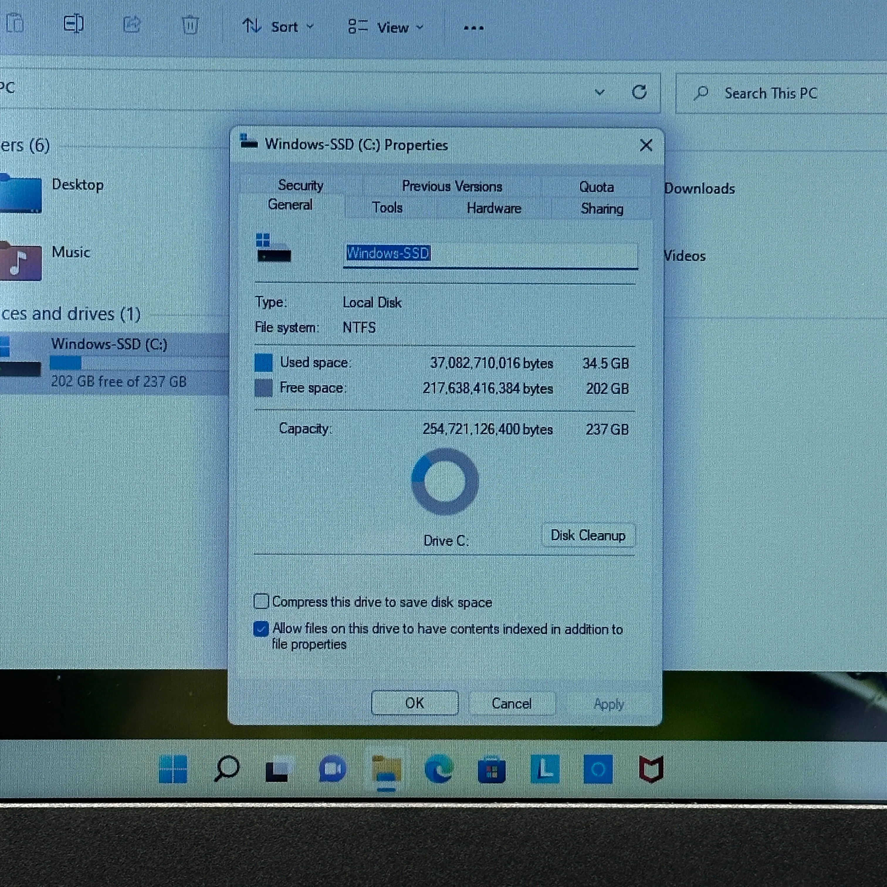This screenshot has height=887, width=887.
Task: Select the Music folder icon
Action: (21, 261)
